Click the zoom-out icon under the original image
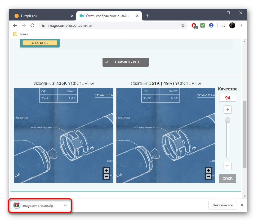This screenshot has height=221, width=256. pos(106,176)
